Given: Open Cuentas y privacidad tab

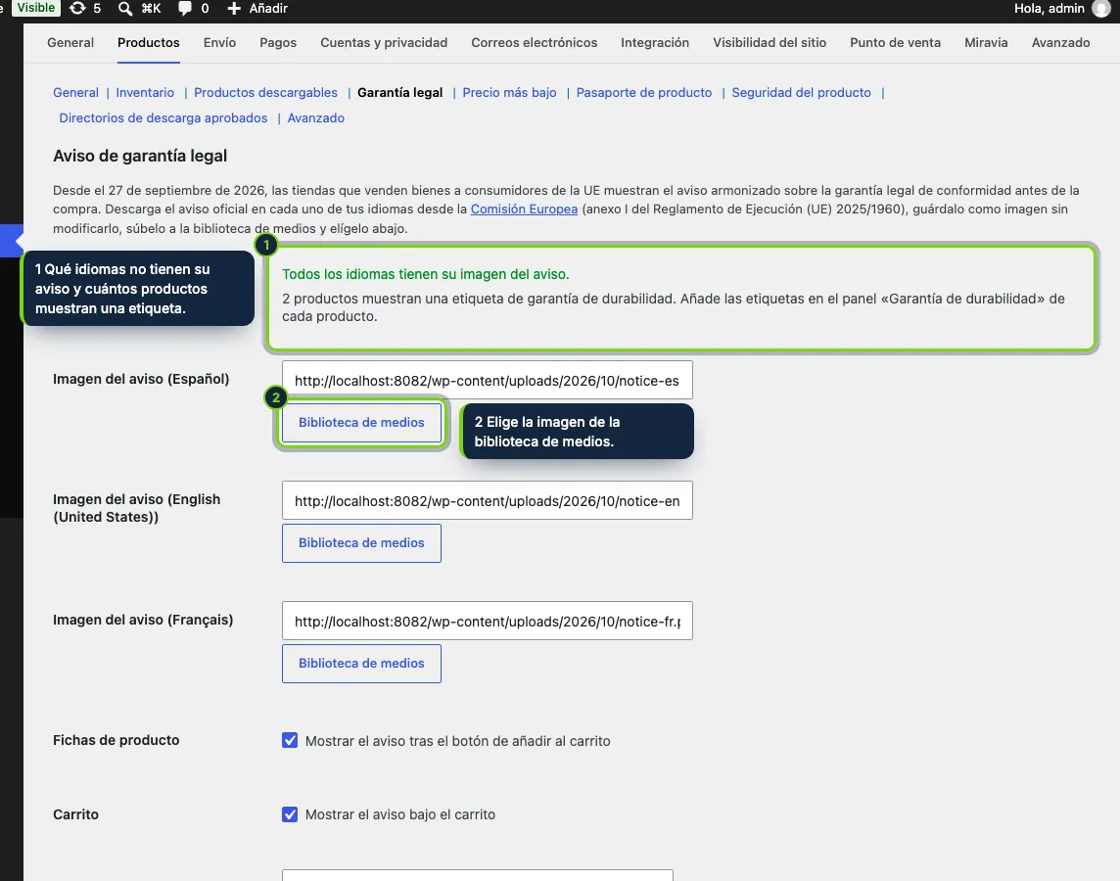Looking at the screenshot, I should coord(384,43).
